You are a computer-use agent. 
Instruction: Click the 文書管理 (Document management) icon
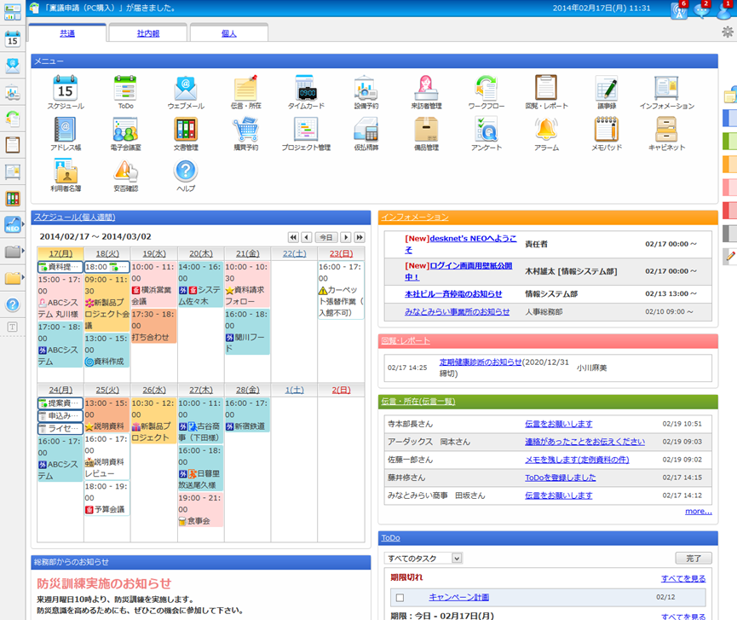coord(186,130)
